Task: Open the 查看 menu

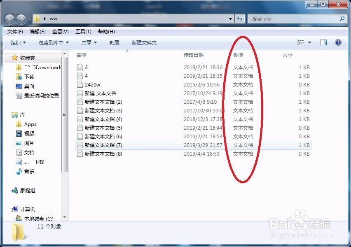Action: tap(59, 31)
